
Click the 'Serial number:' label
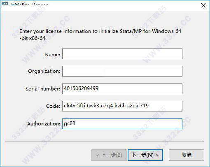click(43, 89)
